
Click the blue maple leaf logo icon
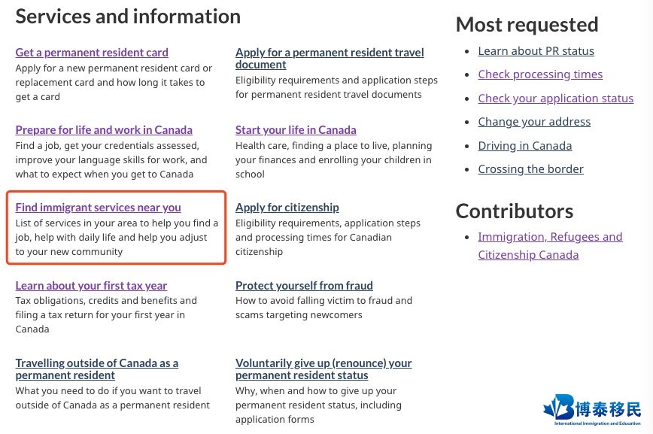pyautogui.click(x=558, y=407)
